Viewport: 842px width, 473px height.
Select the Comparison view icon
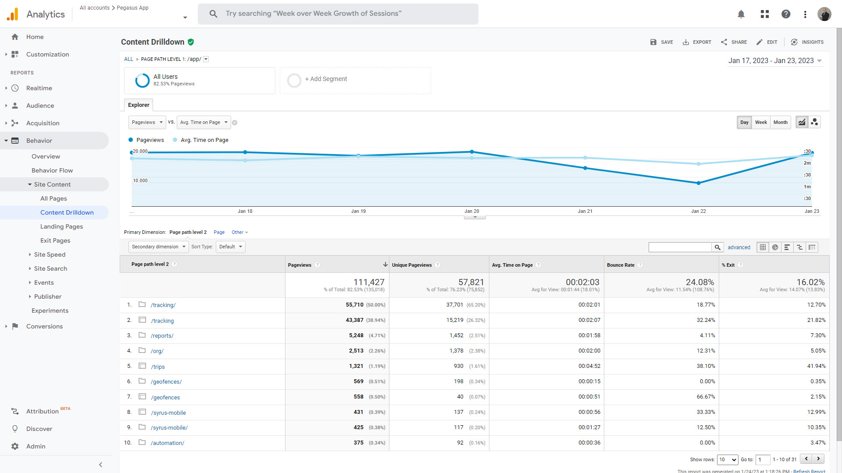click(799, 247)
